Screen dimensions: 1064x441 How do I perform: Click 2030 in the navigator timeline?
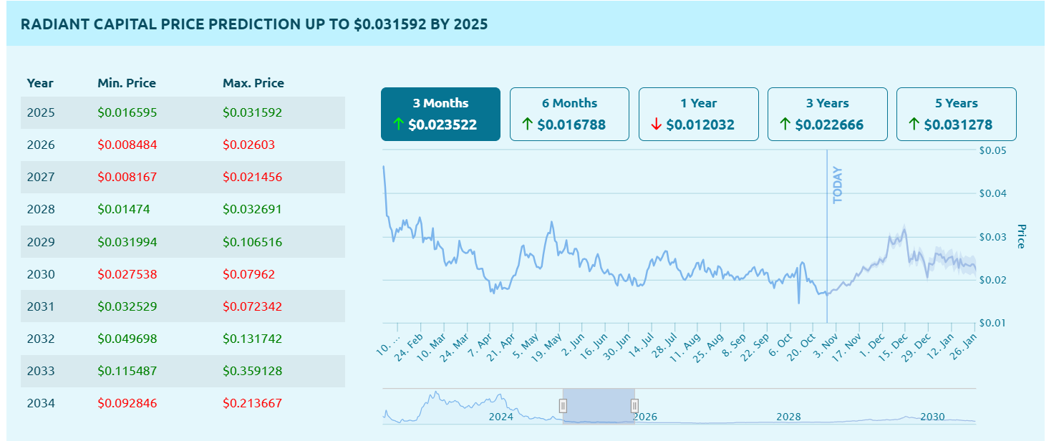932,417
